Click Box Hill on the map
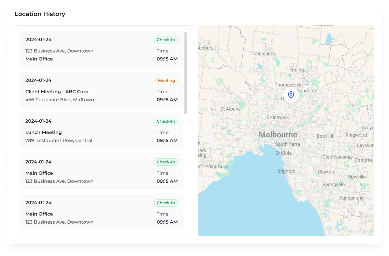 click(x=325, y=136)
